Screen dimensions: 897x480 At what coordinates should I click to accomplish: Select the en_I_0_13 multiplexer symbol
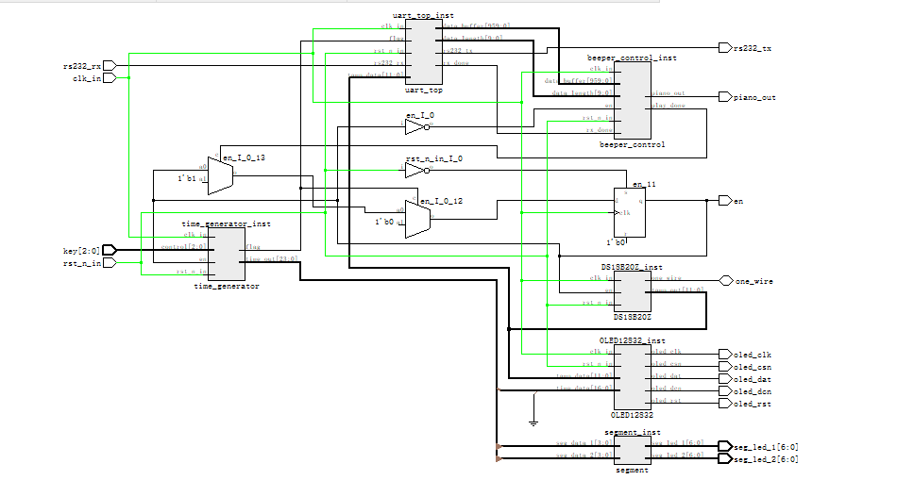point(220,175)
